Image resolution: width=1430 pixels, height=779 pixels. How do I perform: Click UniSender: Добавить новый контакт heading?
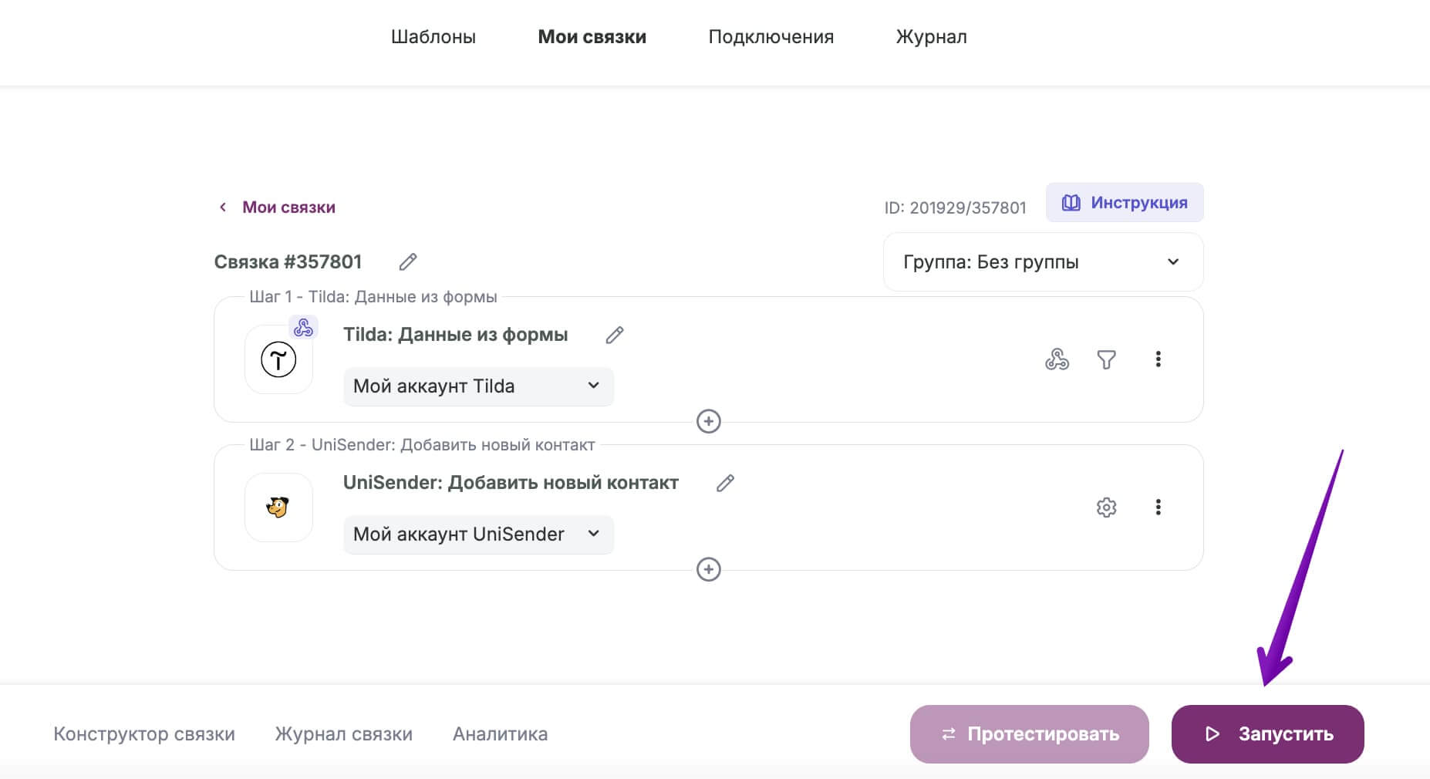coord(511,483)
